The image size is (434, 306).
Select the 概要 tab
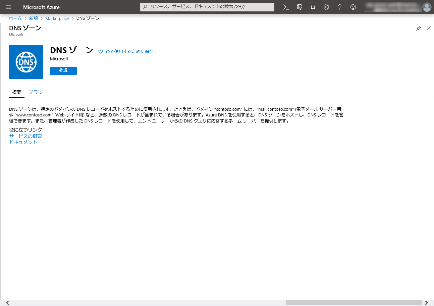pos(17,92)
